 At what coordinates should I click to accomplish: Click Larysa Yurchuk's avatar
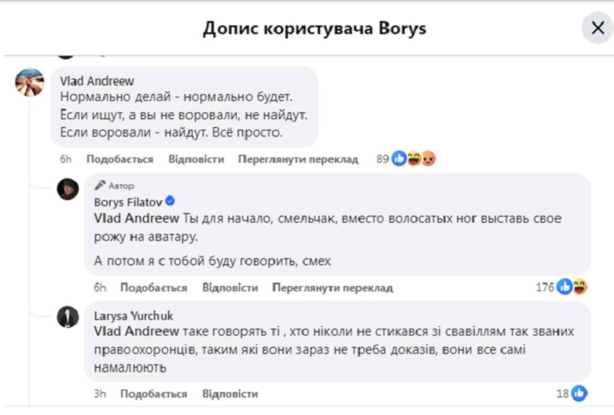pyautogui.click(x=68, y=317)
